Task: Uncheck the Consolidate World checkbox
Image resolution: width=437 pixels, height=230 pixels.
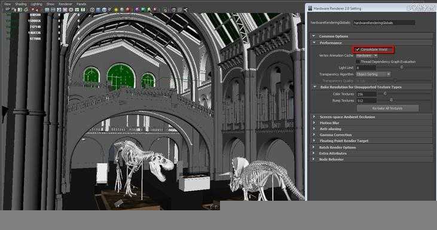Action: 357,50
